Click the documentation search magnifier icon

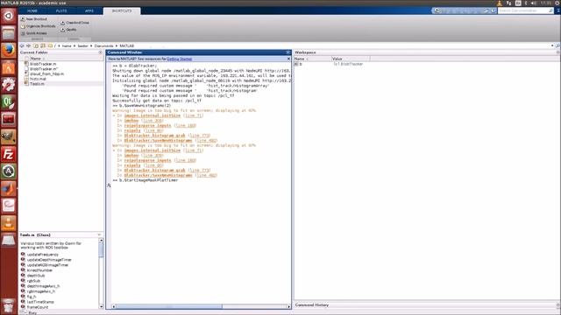pos(551,10)
